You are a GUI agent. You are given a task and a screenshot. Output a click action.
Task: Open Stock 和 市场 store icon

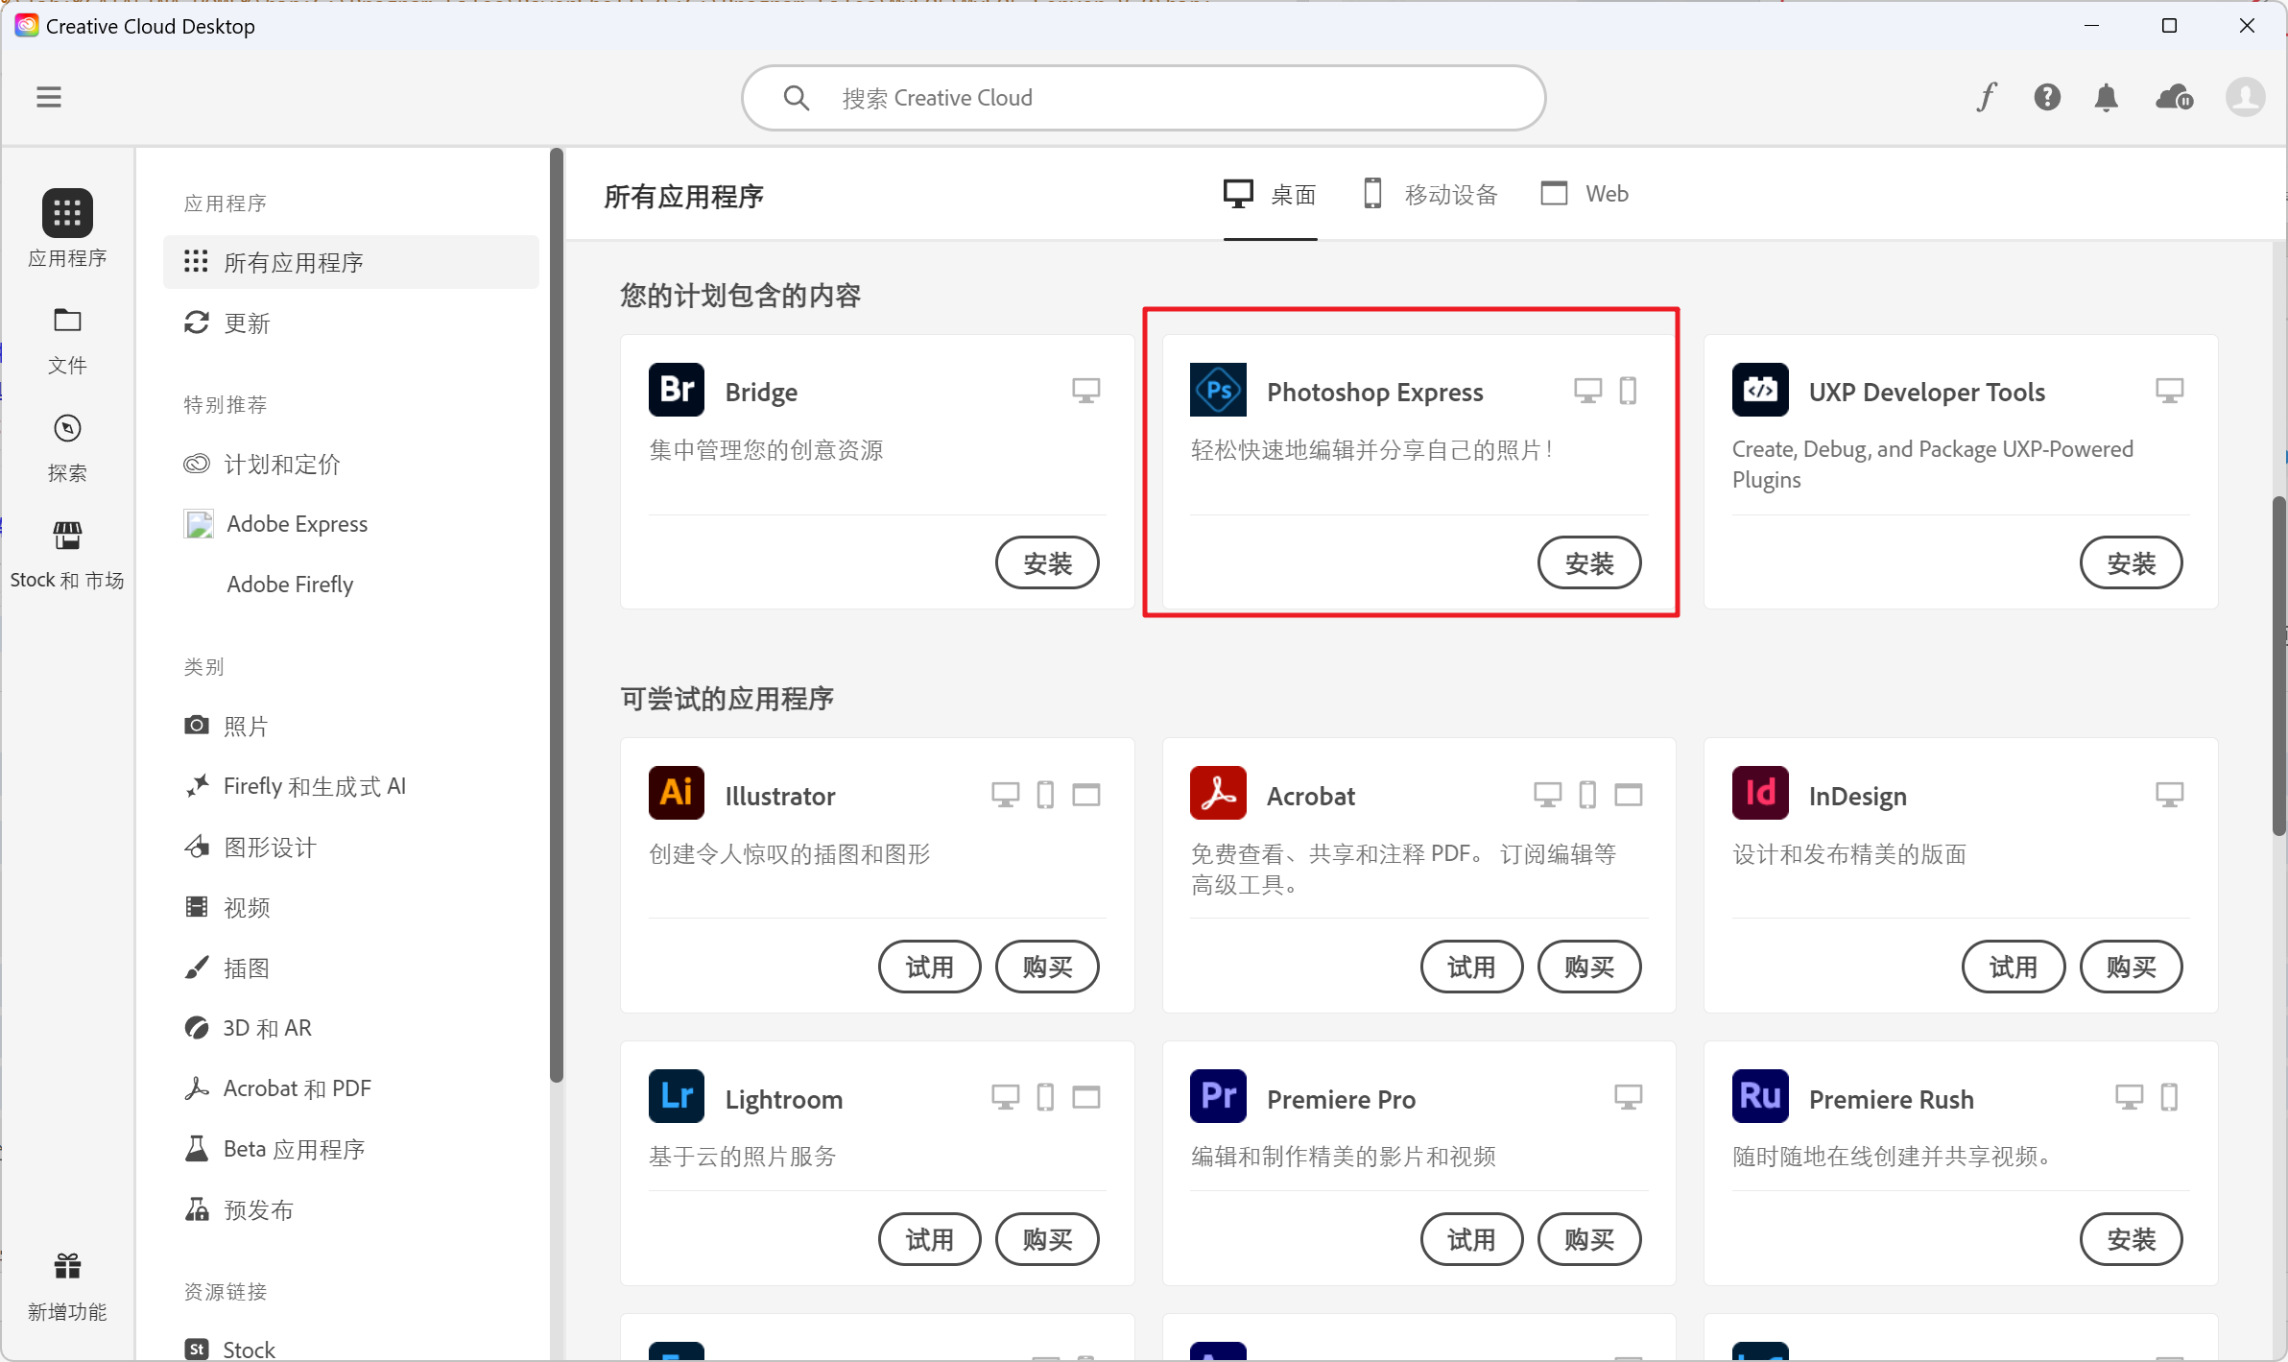67,535
